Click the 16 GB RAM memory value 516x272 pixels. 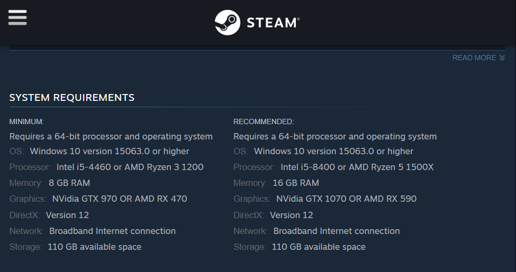pos(295,183)
